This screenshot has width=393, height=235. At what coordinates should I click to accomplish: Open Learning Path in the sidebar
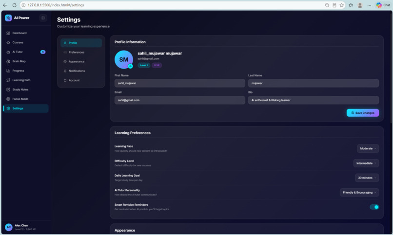[26, 80]
